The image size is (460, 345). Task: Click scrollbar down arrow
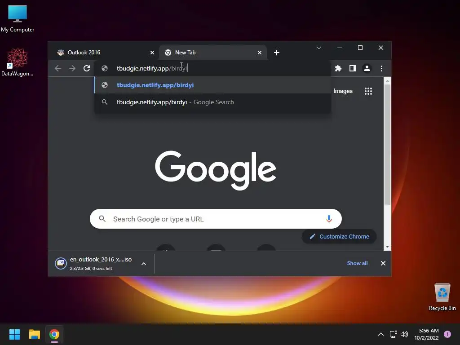click(387, 247)
